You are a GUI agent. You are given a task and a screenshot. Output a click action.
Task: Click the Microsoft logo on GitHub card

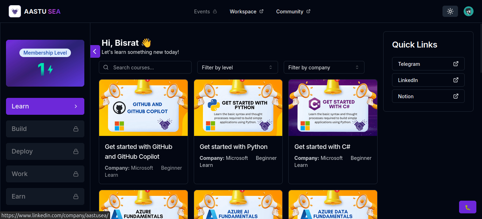[x=119, y=126]
